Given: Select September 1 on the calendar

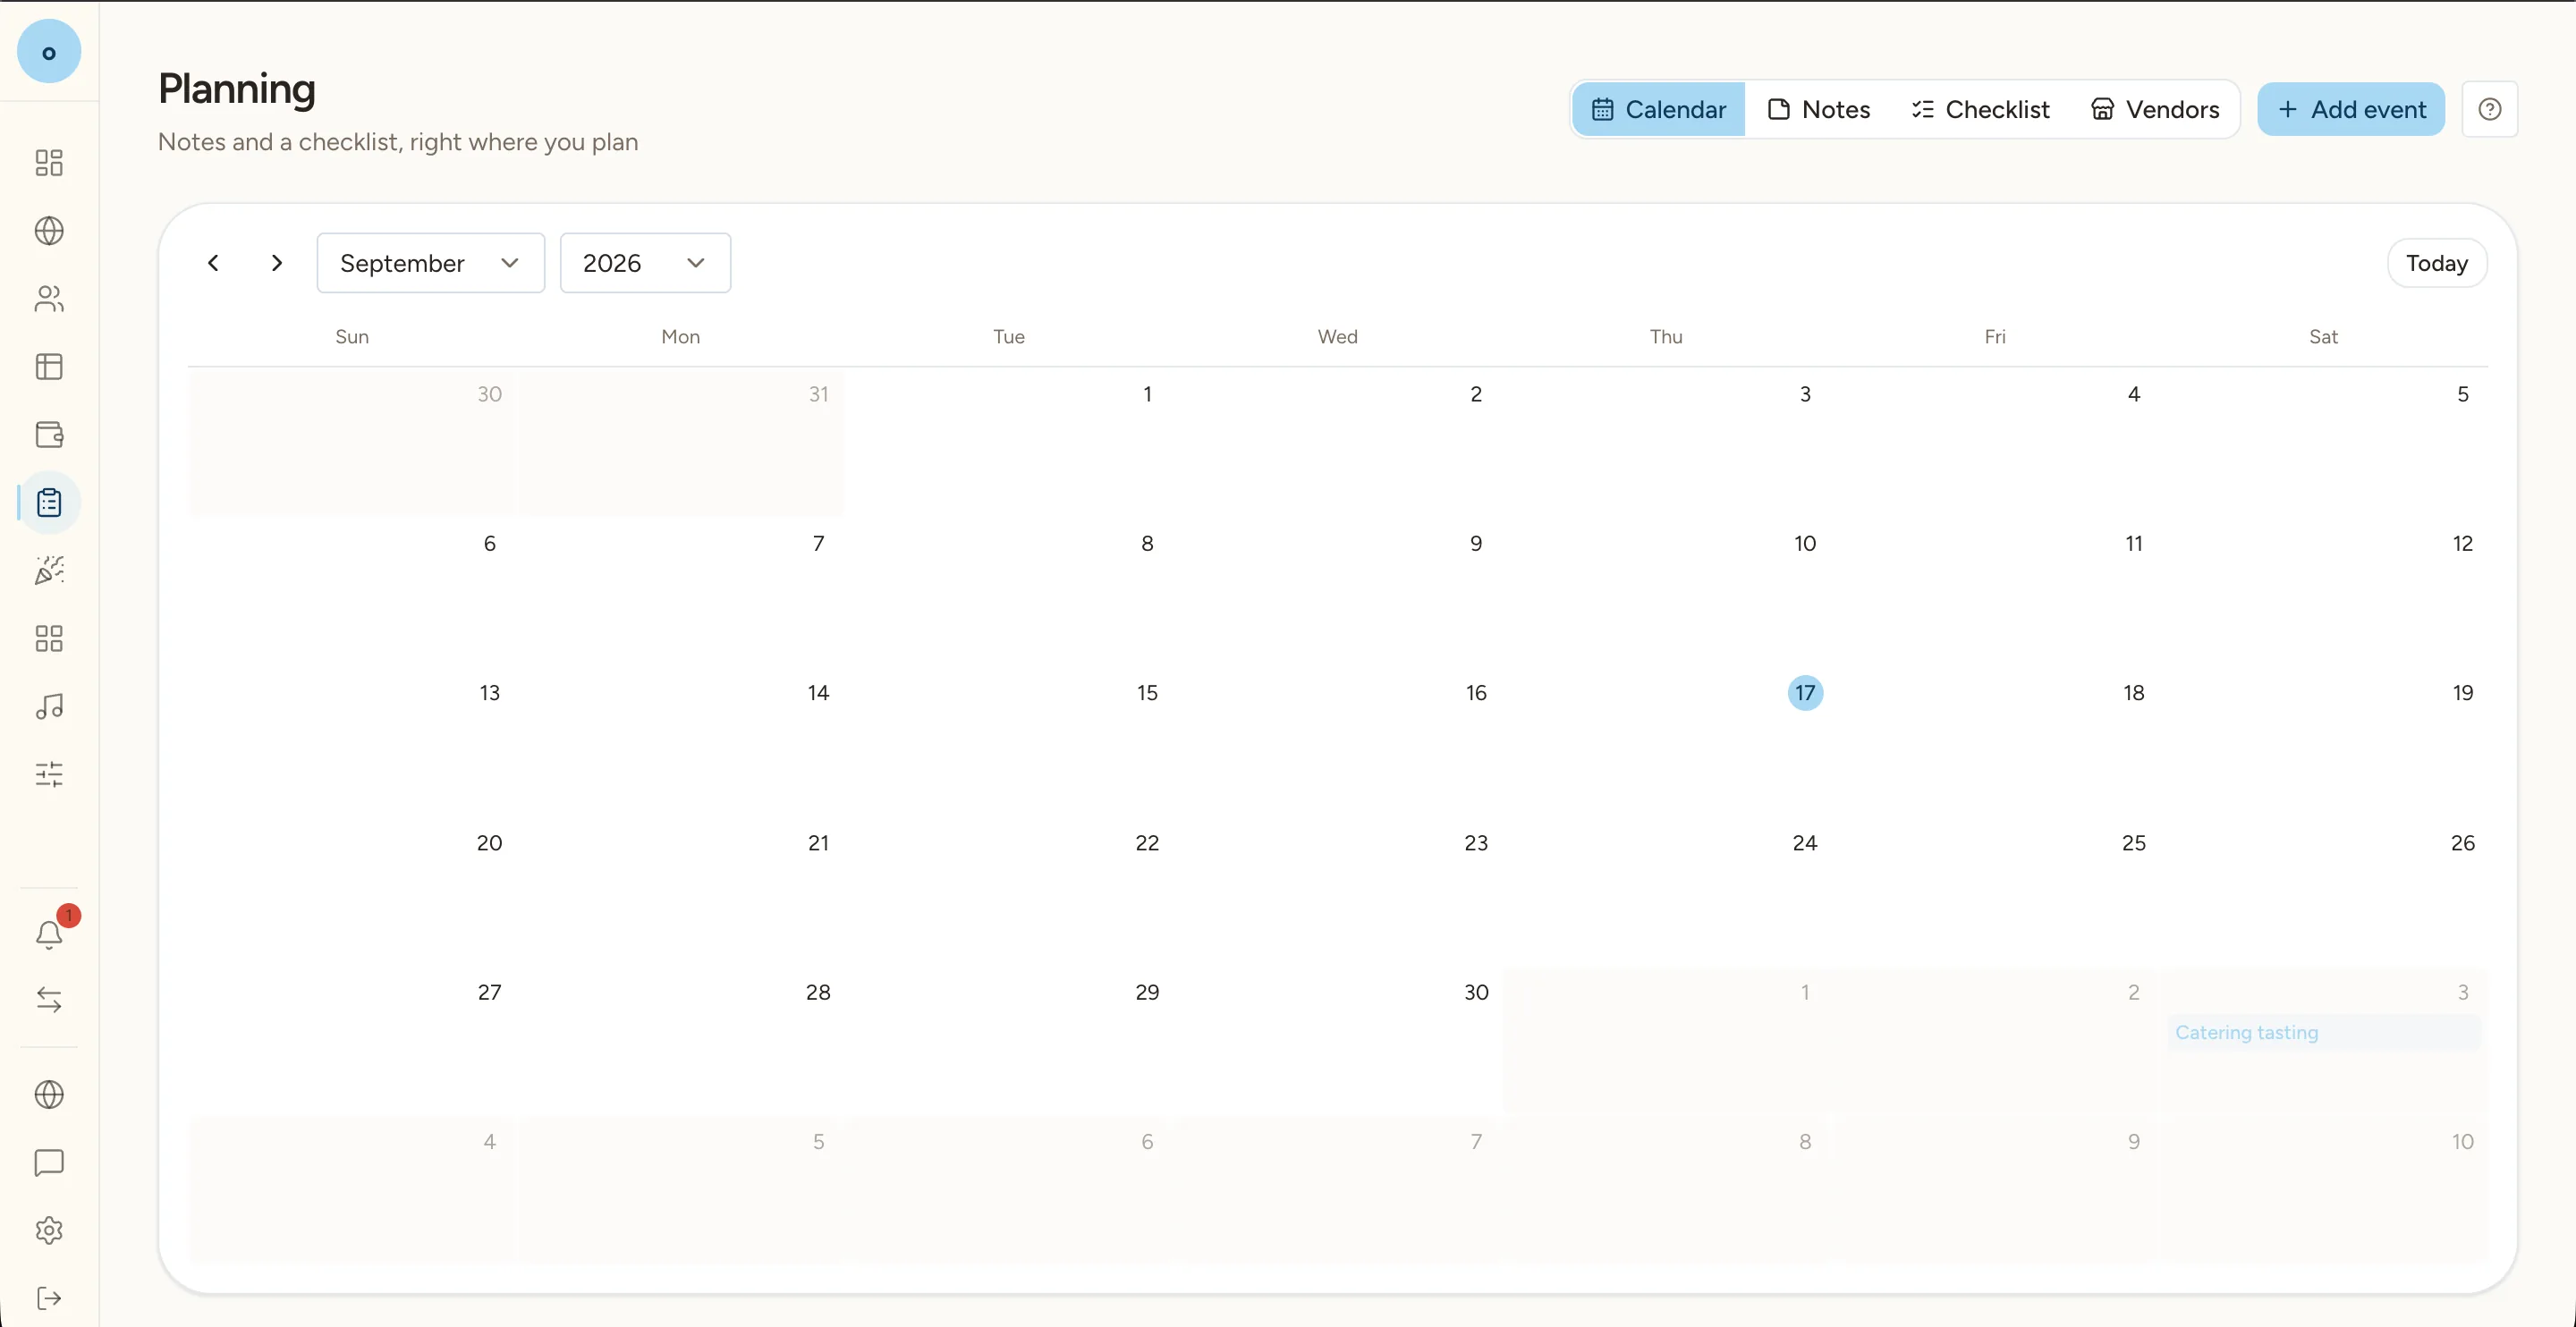Looking at the screenshot, I should (x=1148, y=394).
